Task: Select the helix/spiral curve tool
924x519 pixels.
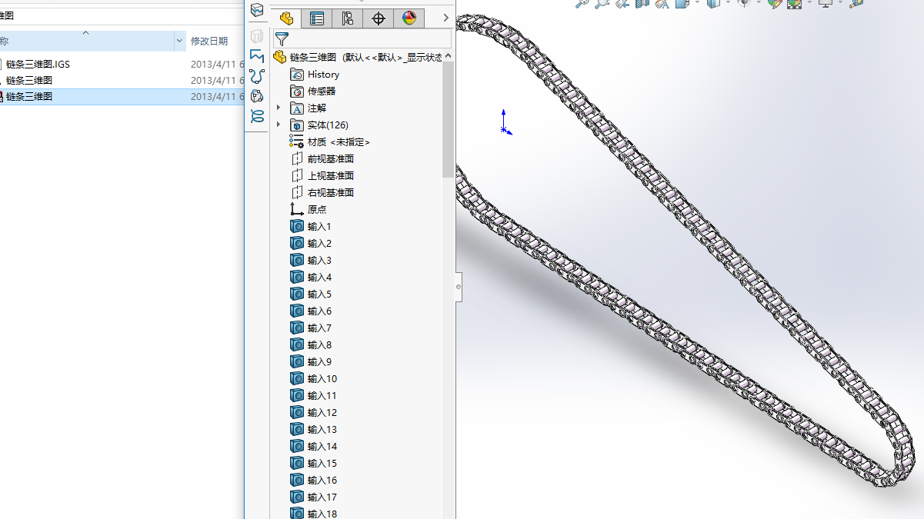Action: 257,116
